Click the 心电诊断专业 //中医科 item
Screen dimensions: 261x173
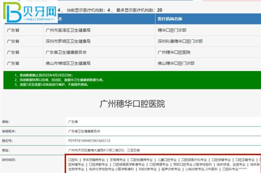click(x=201, y=169)
